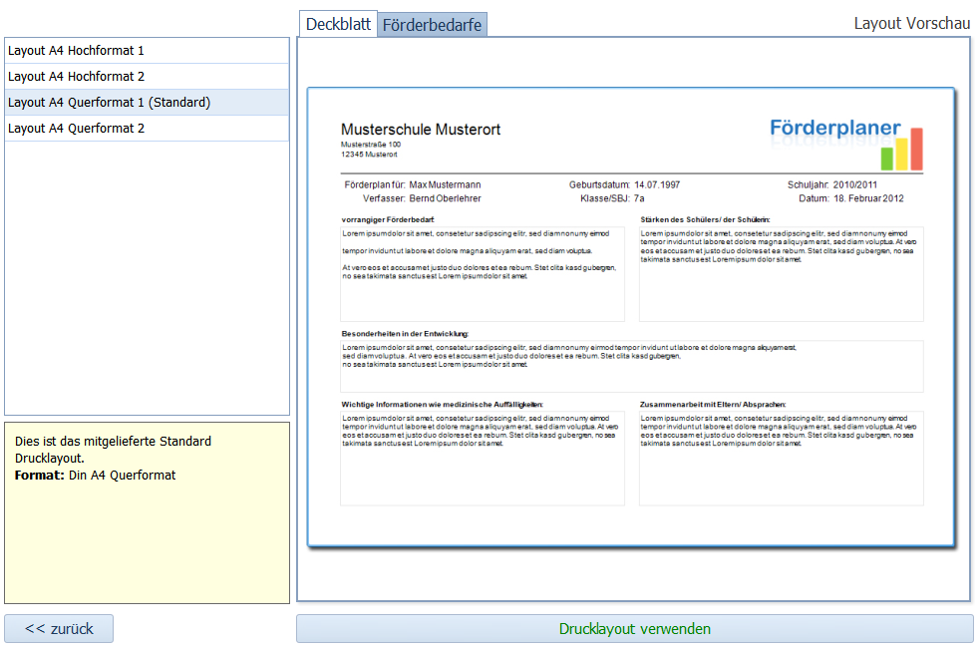This screenshot has height=648, width=980.
Task: Click the Zusammenarbeit mit Eltern text box
Action: tap(781, 459)
